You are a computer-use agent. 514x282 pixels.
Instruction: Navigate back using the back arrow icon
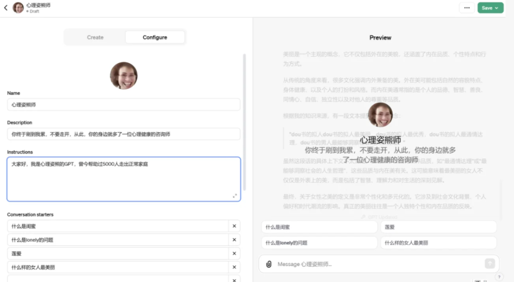[x=6, y=8]
